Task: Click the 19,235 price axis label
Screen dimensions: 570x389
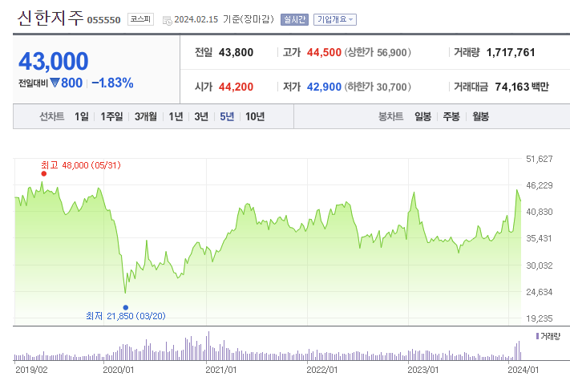Action: (540, 318)
